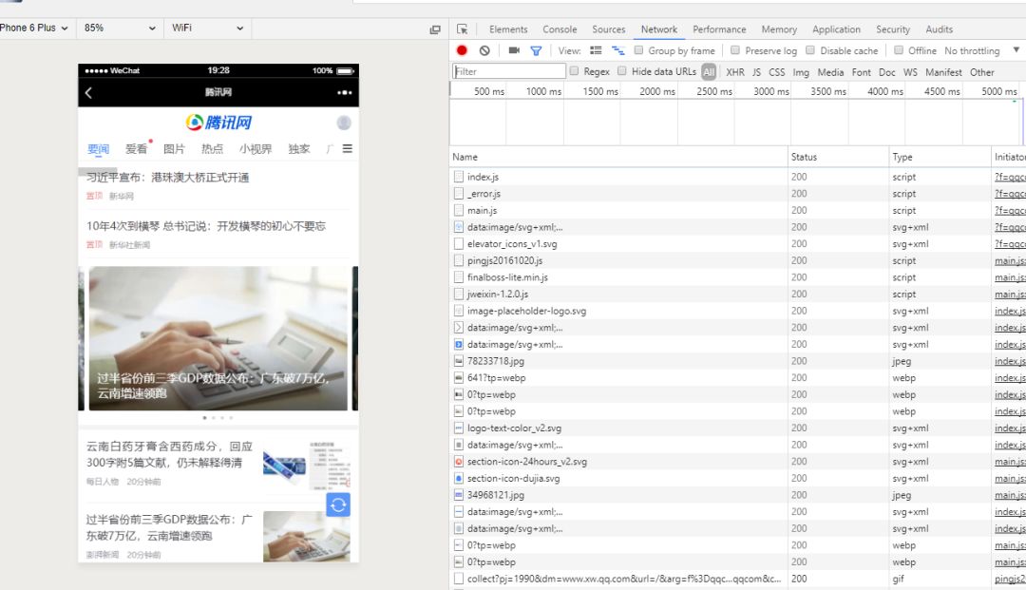
Task: Check the Disable cache checkbox
Action: coord(810,50)
